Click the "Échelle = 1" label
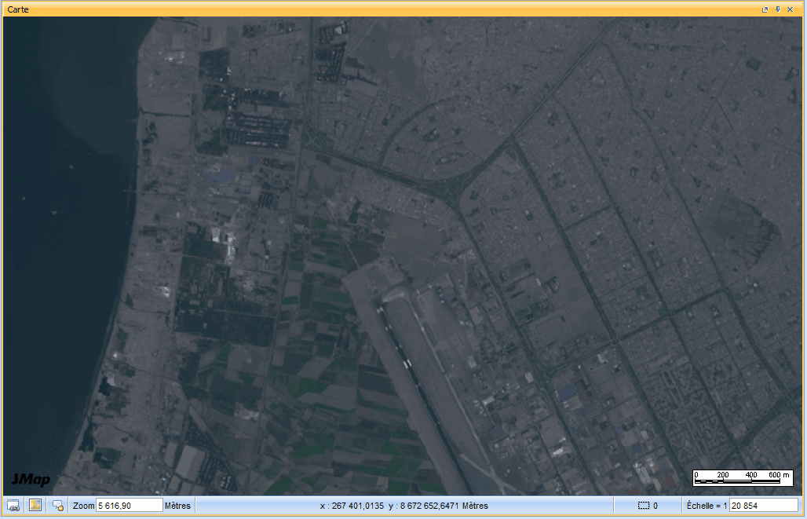This screenshot has height=519, width=807. (x=706, y=506)
